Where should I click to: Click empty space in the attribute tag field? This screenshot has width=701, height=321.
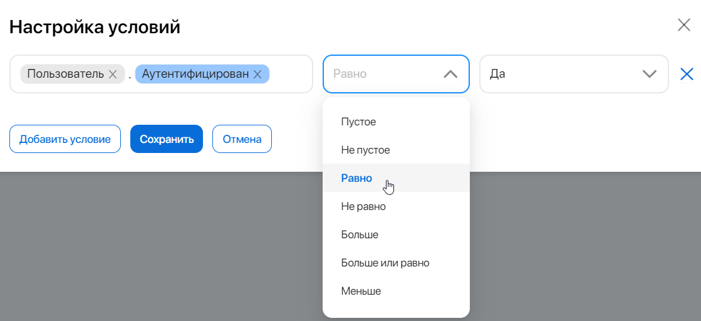tap(290, 74)
